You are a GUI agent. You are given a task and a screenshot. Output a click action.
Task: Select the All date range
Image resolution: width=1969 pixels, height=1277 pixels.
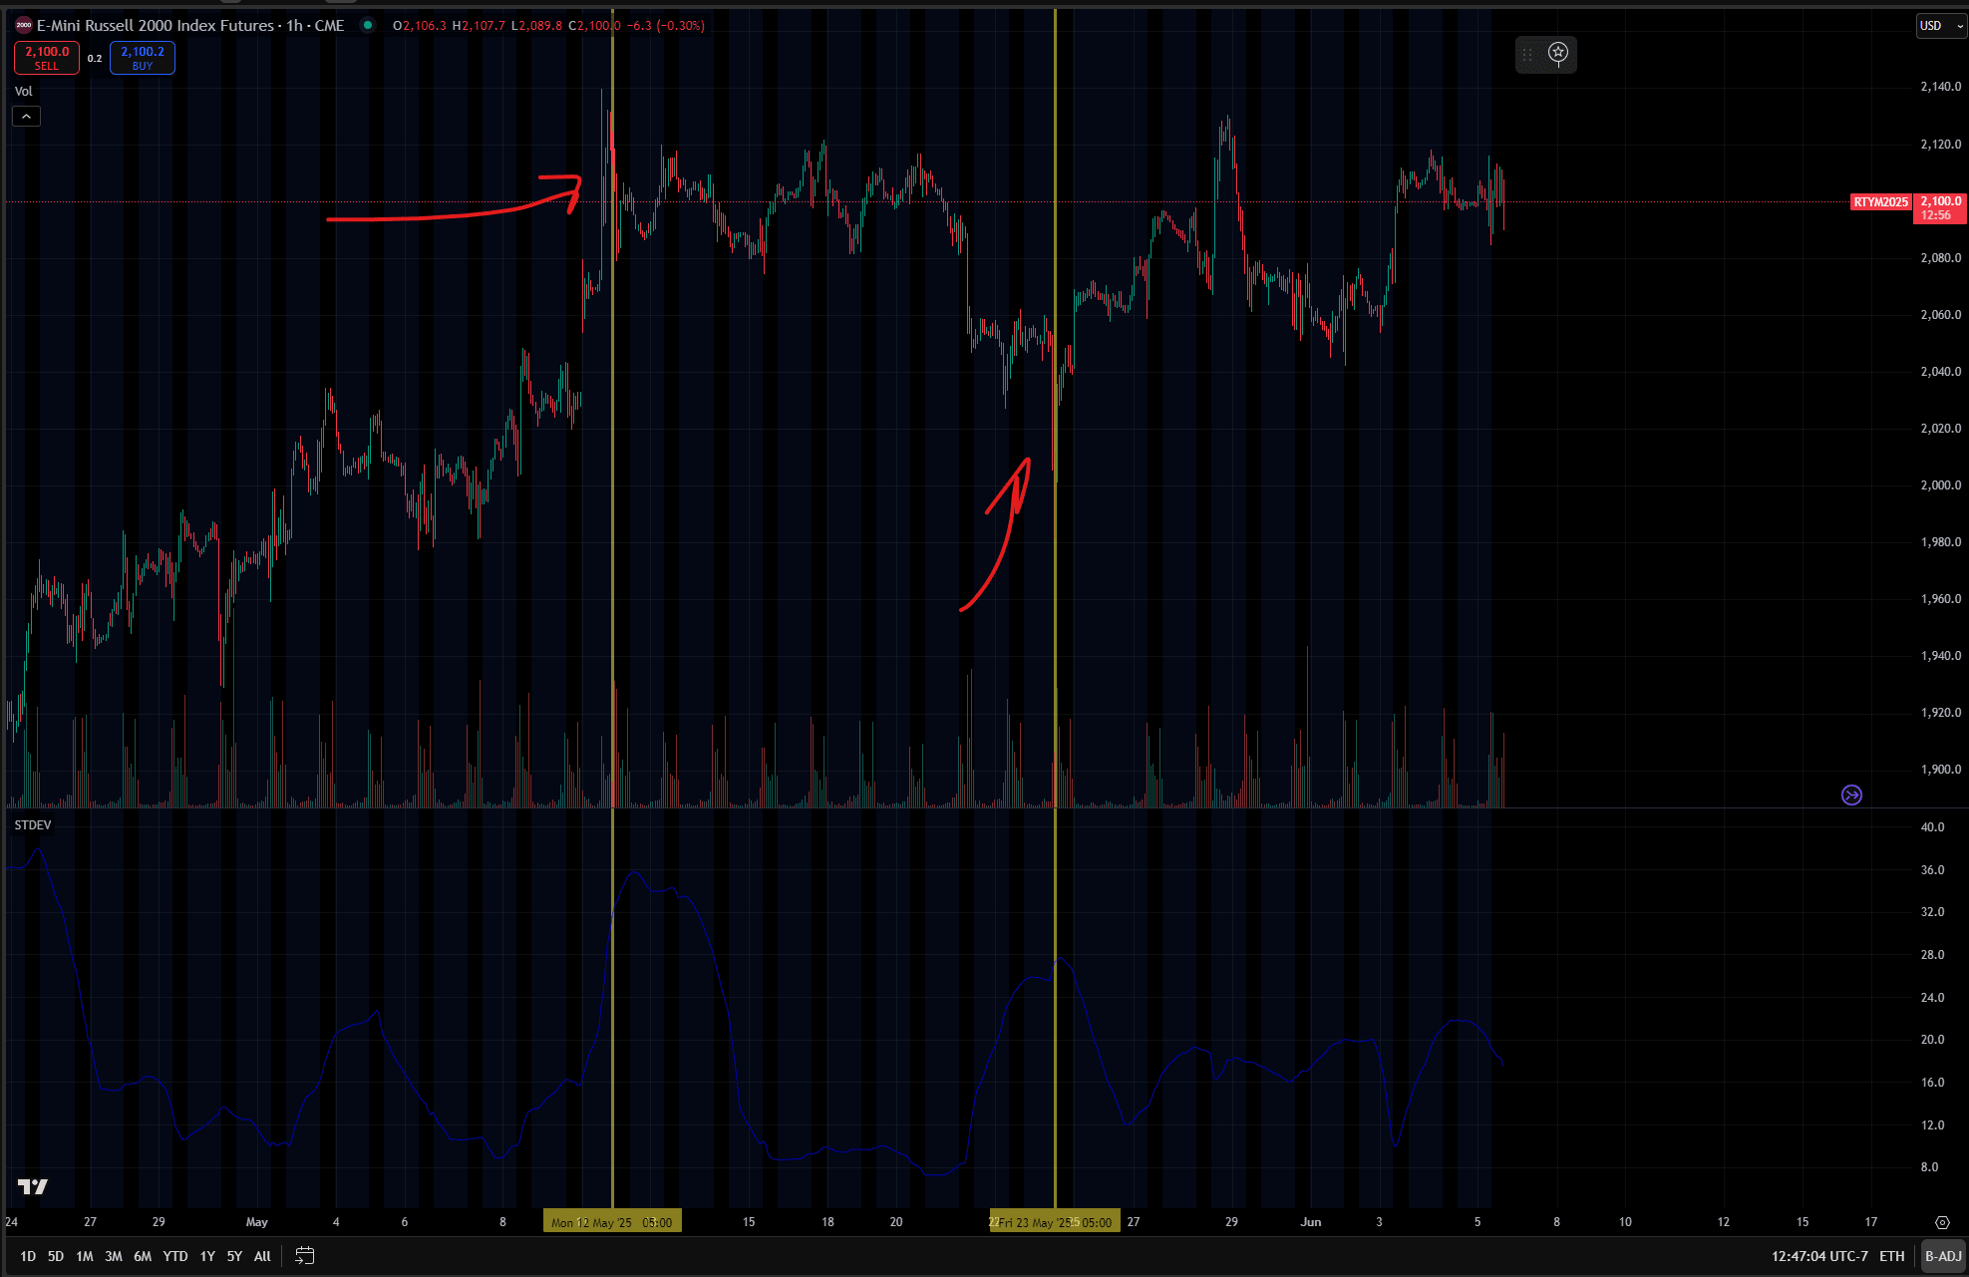262,1256
